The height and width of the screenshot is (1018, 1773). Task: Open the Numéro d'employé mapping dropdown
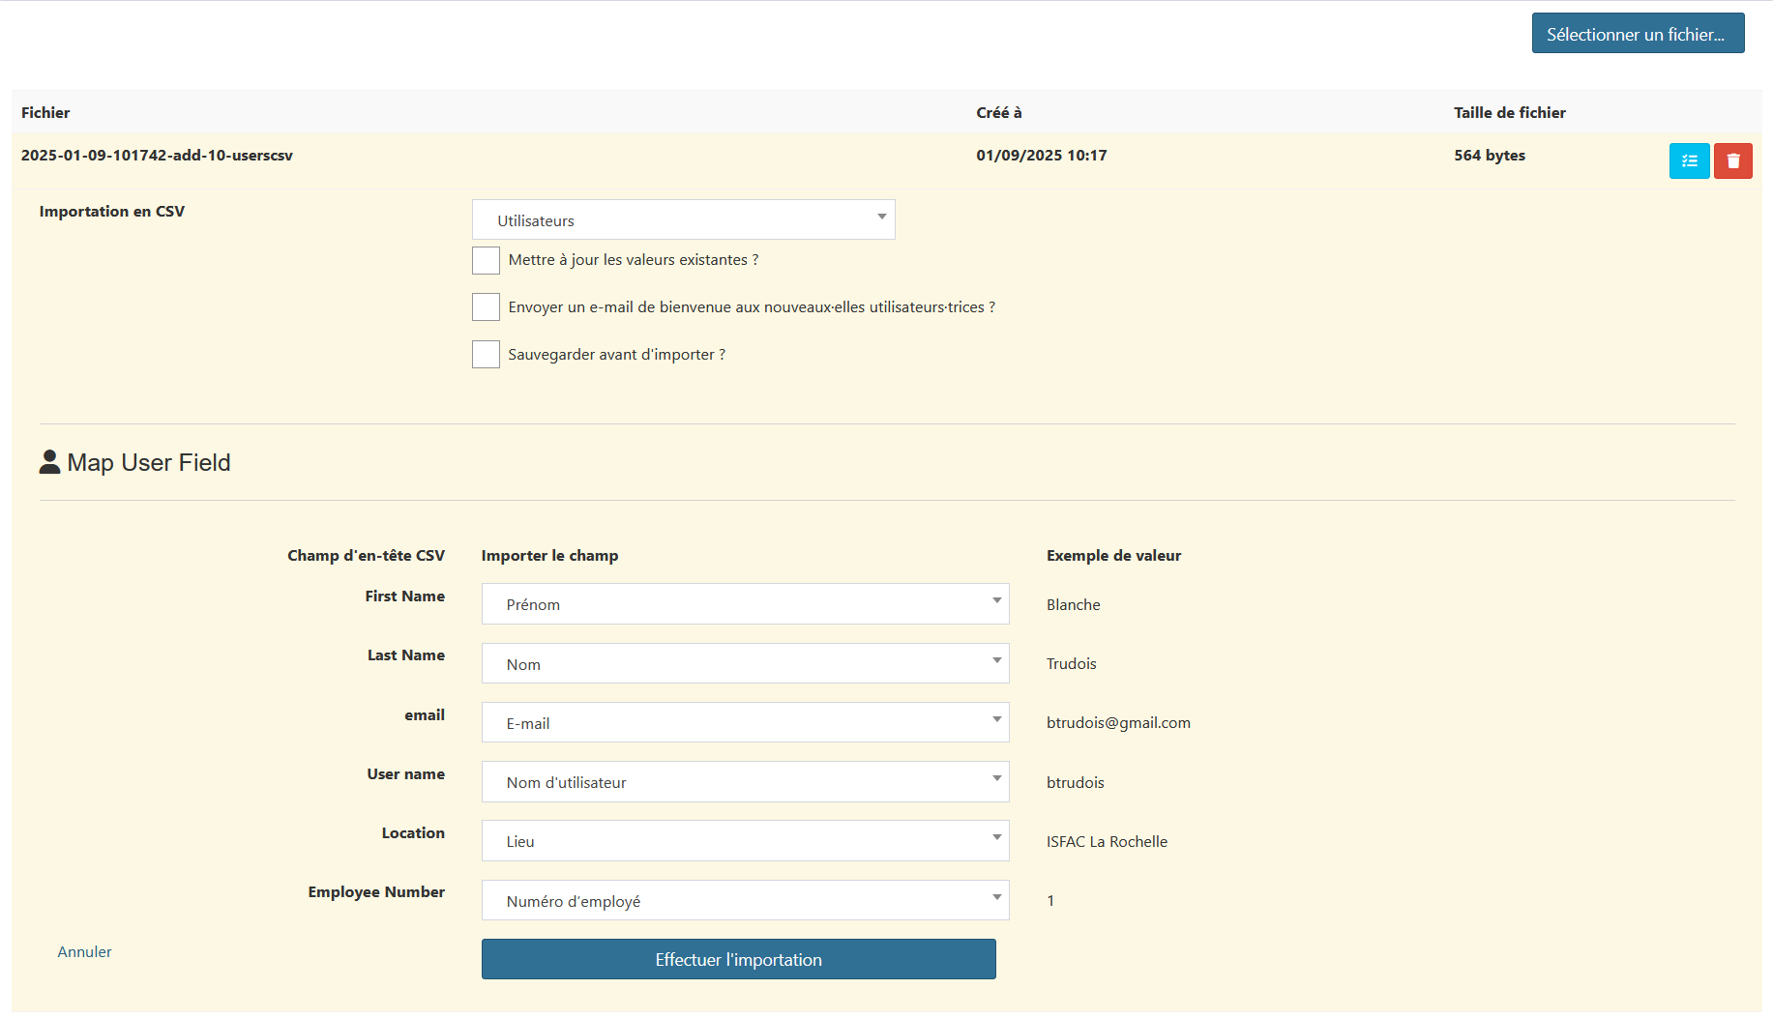(745, 901)
